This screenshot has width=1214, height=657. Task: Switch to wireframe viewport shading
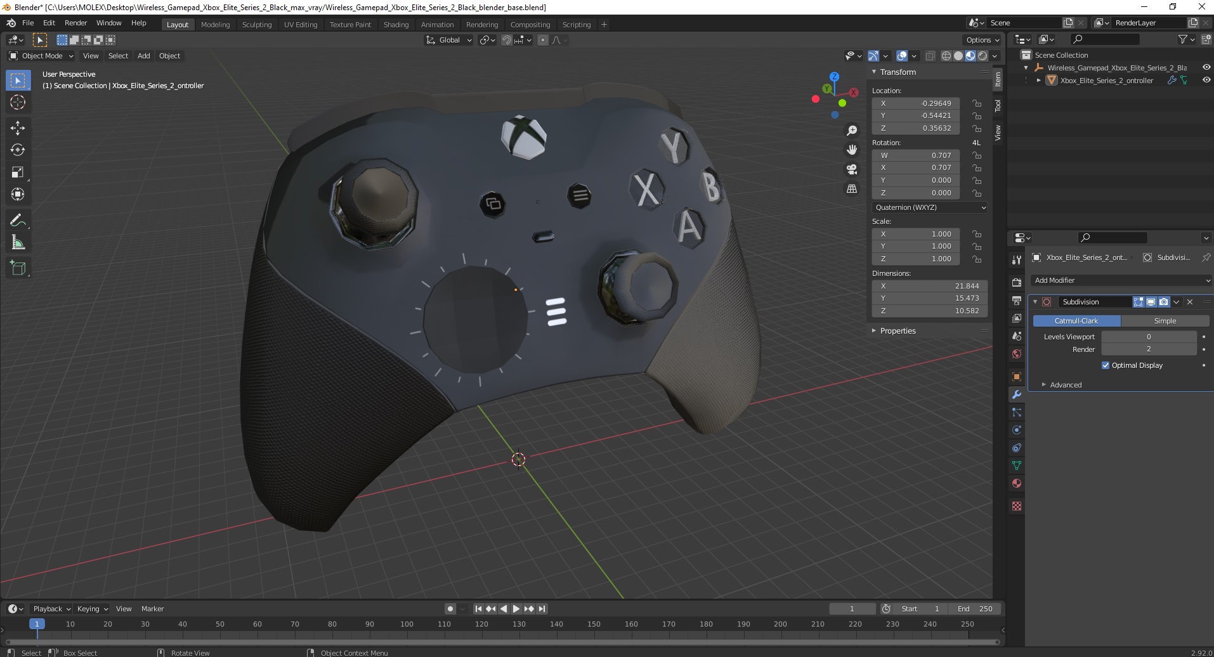click(x=946, y=56)
